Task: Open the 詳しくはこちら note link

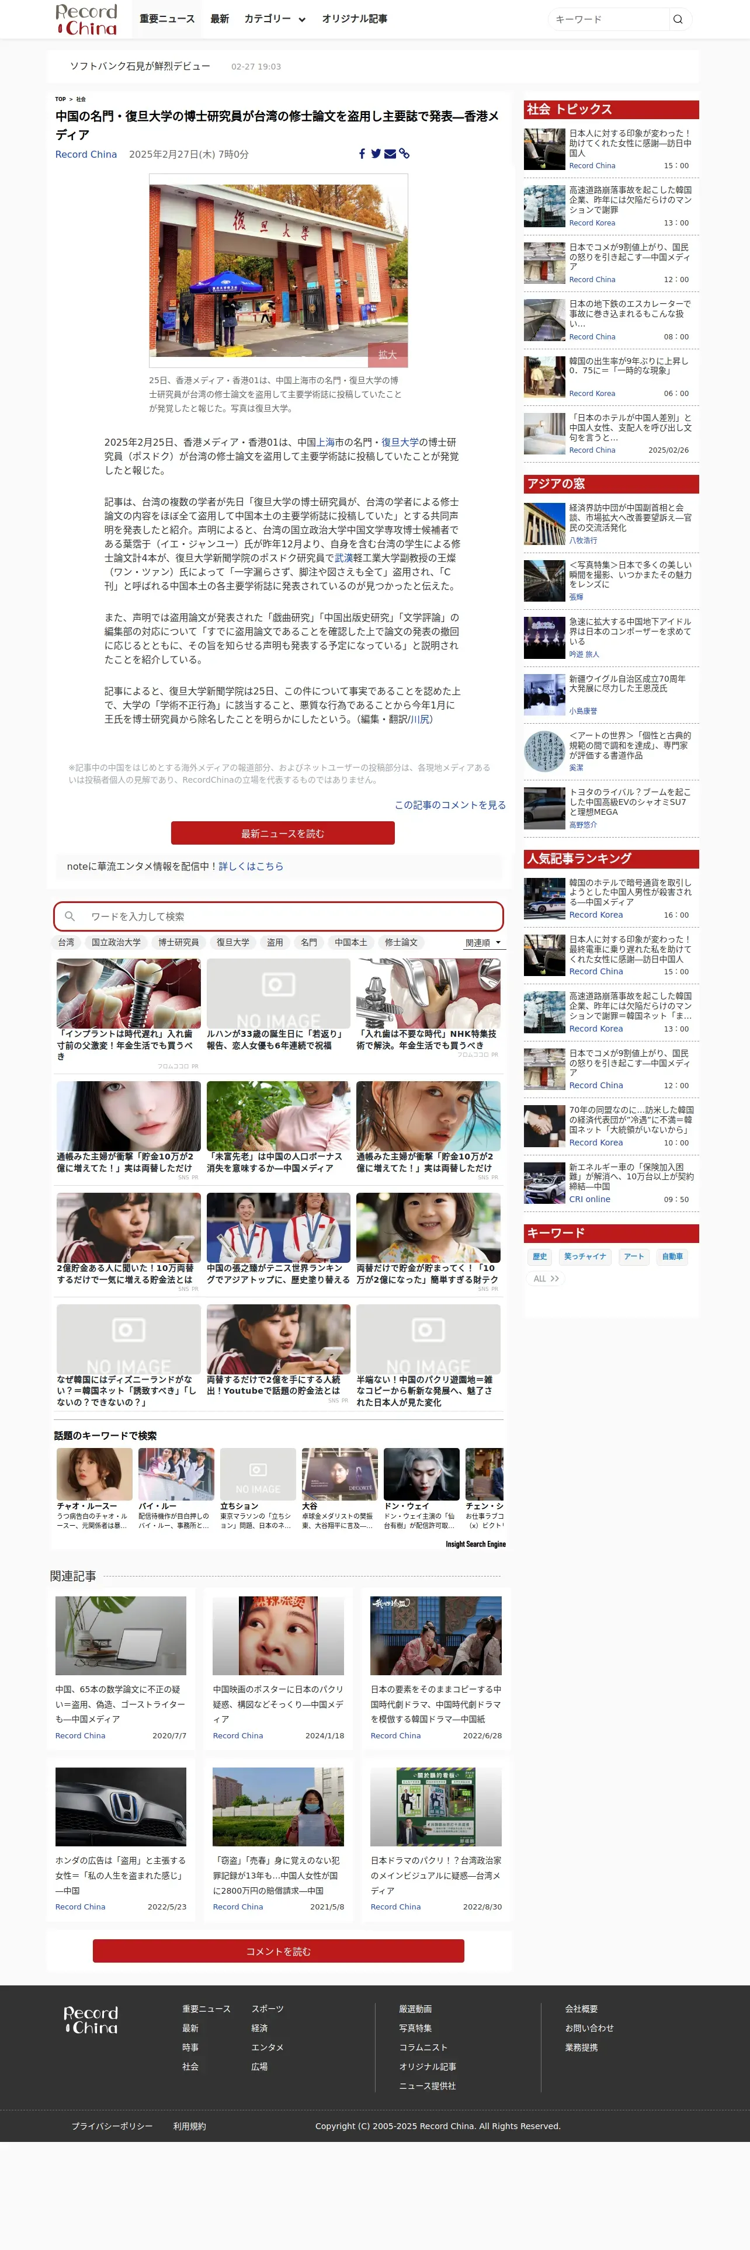Action: 251,866
